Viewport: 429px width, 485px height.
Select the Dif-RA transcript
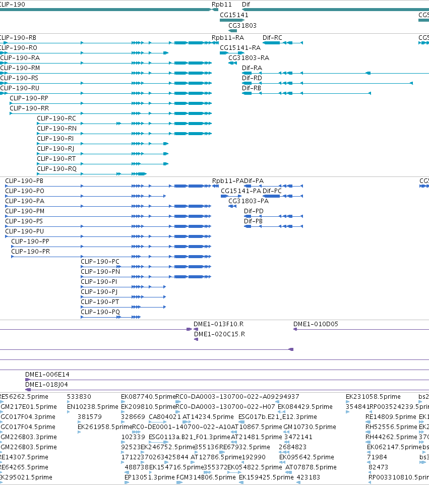[x=252, y=68]
